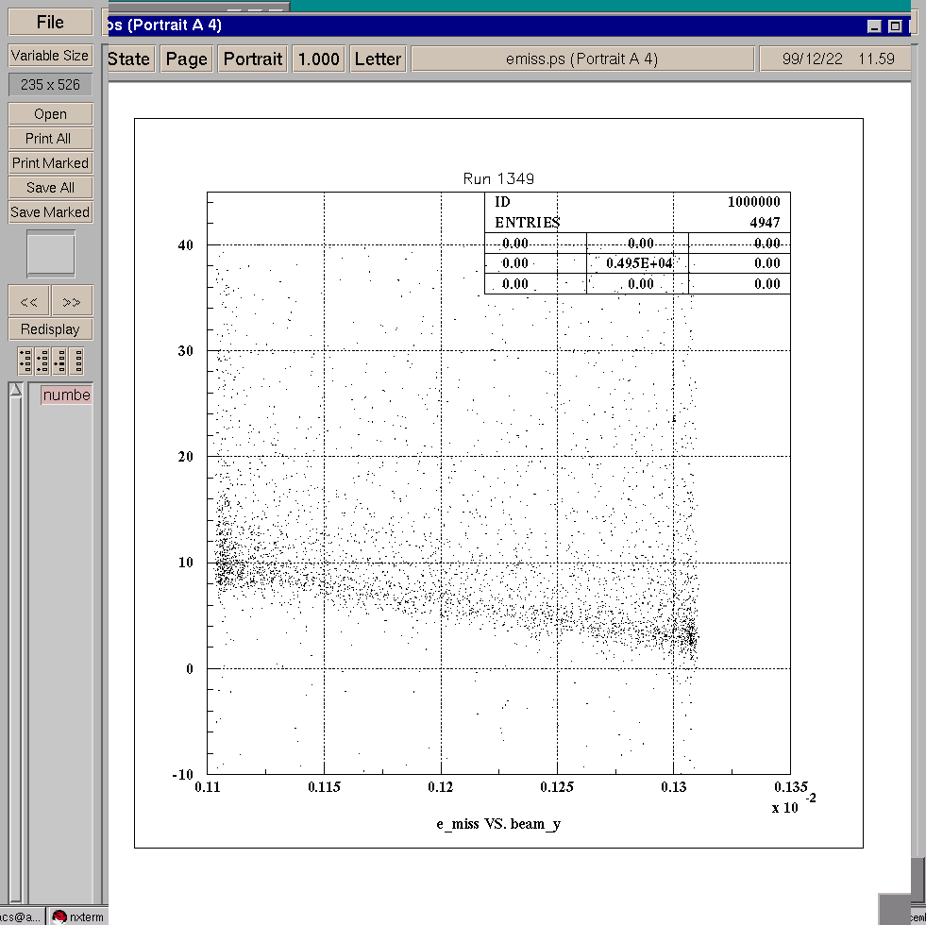Image resolution: width=926 pixels, height=925 pixels.
Task: Open the 1.000 scale dropdown
Action: 318,59
